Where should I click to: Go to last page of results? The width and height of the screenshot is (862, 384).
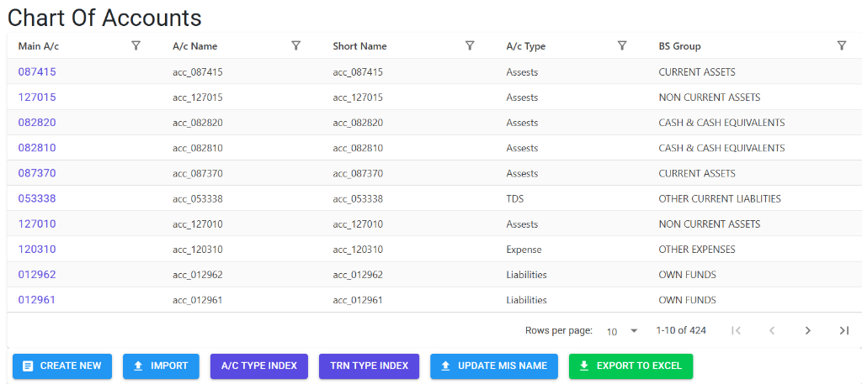pyautogui.click(x=843, y=330)
